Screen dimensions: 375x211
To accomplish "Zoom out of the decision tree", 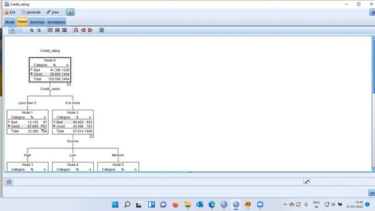I will pyautogui.click(x=39, y=30).
